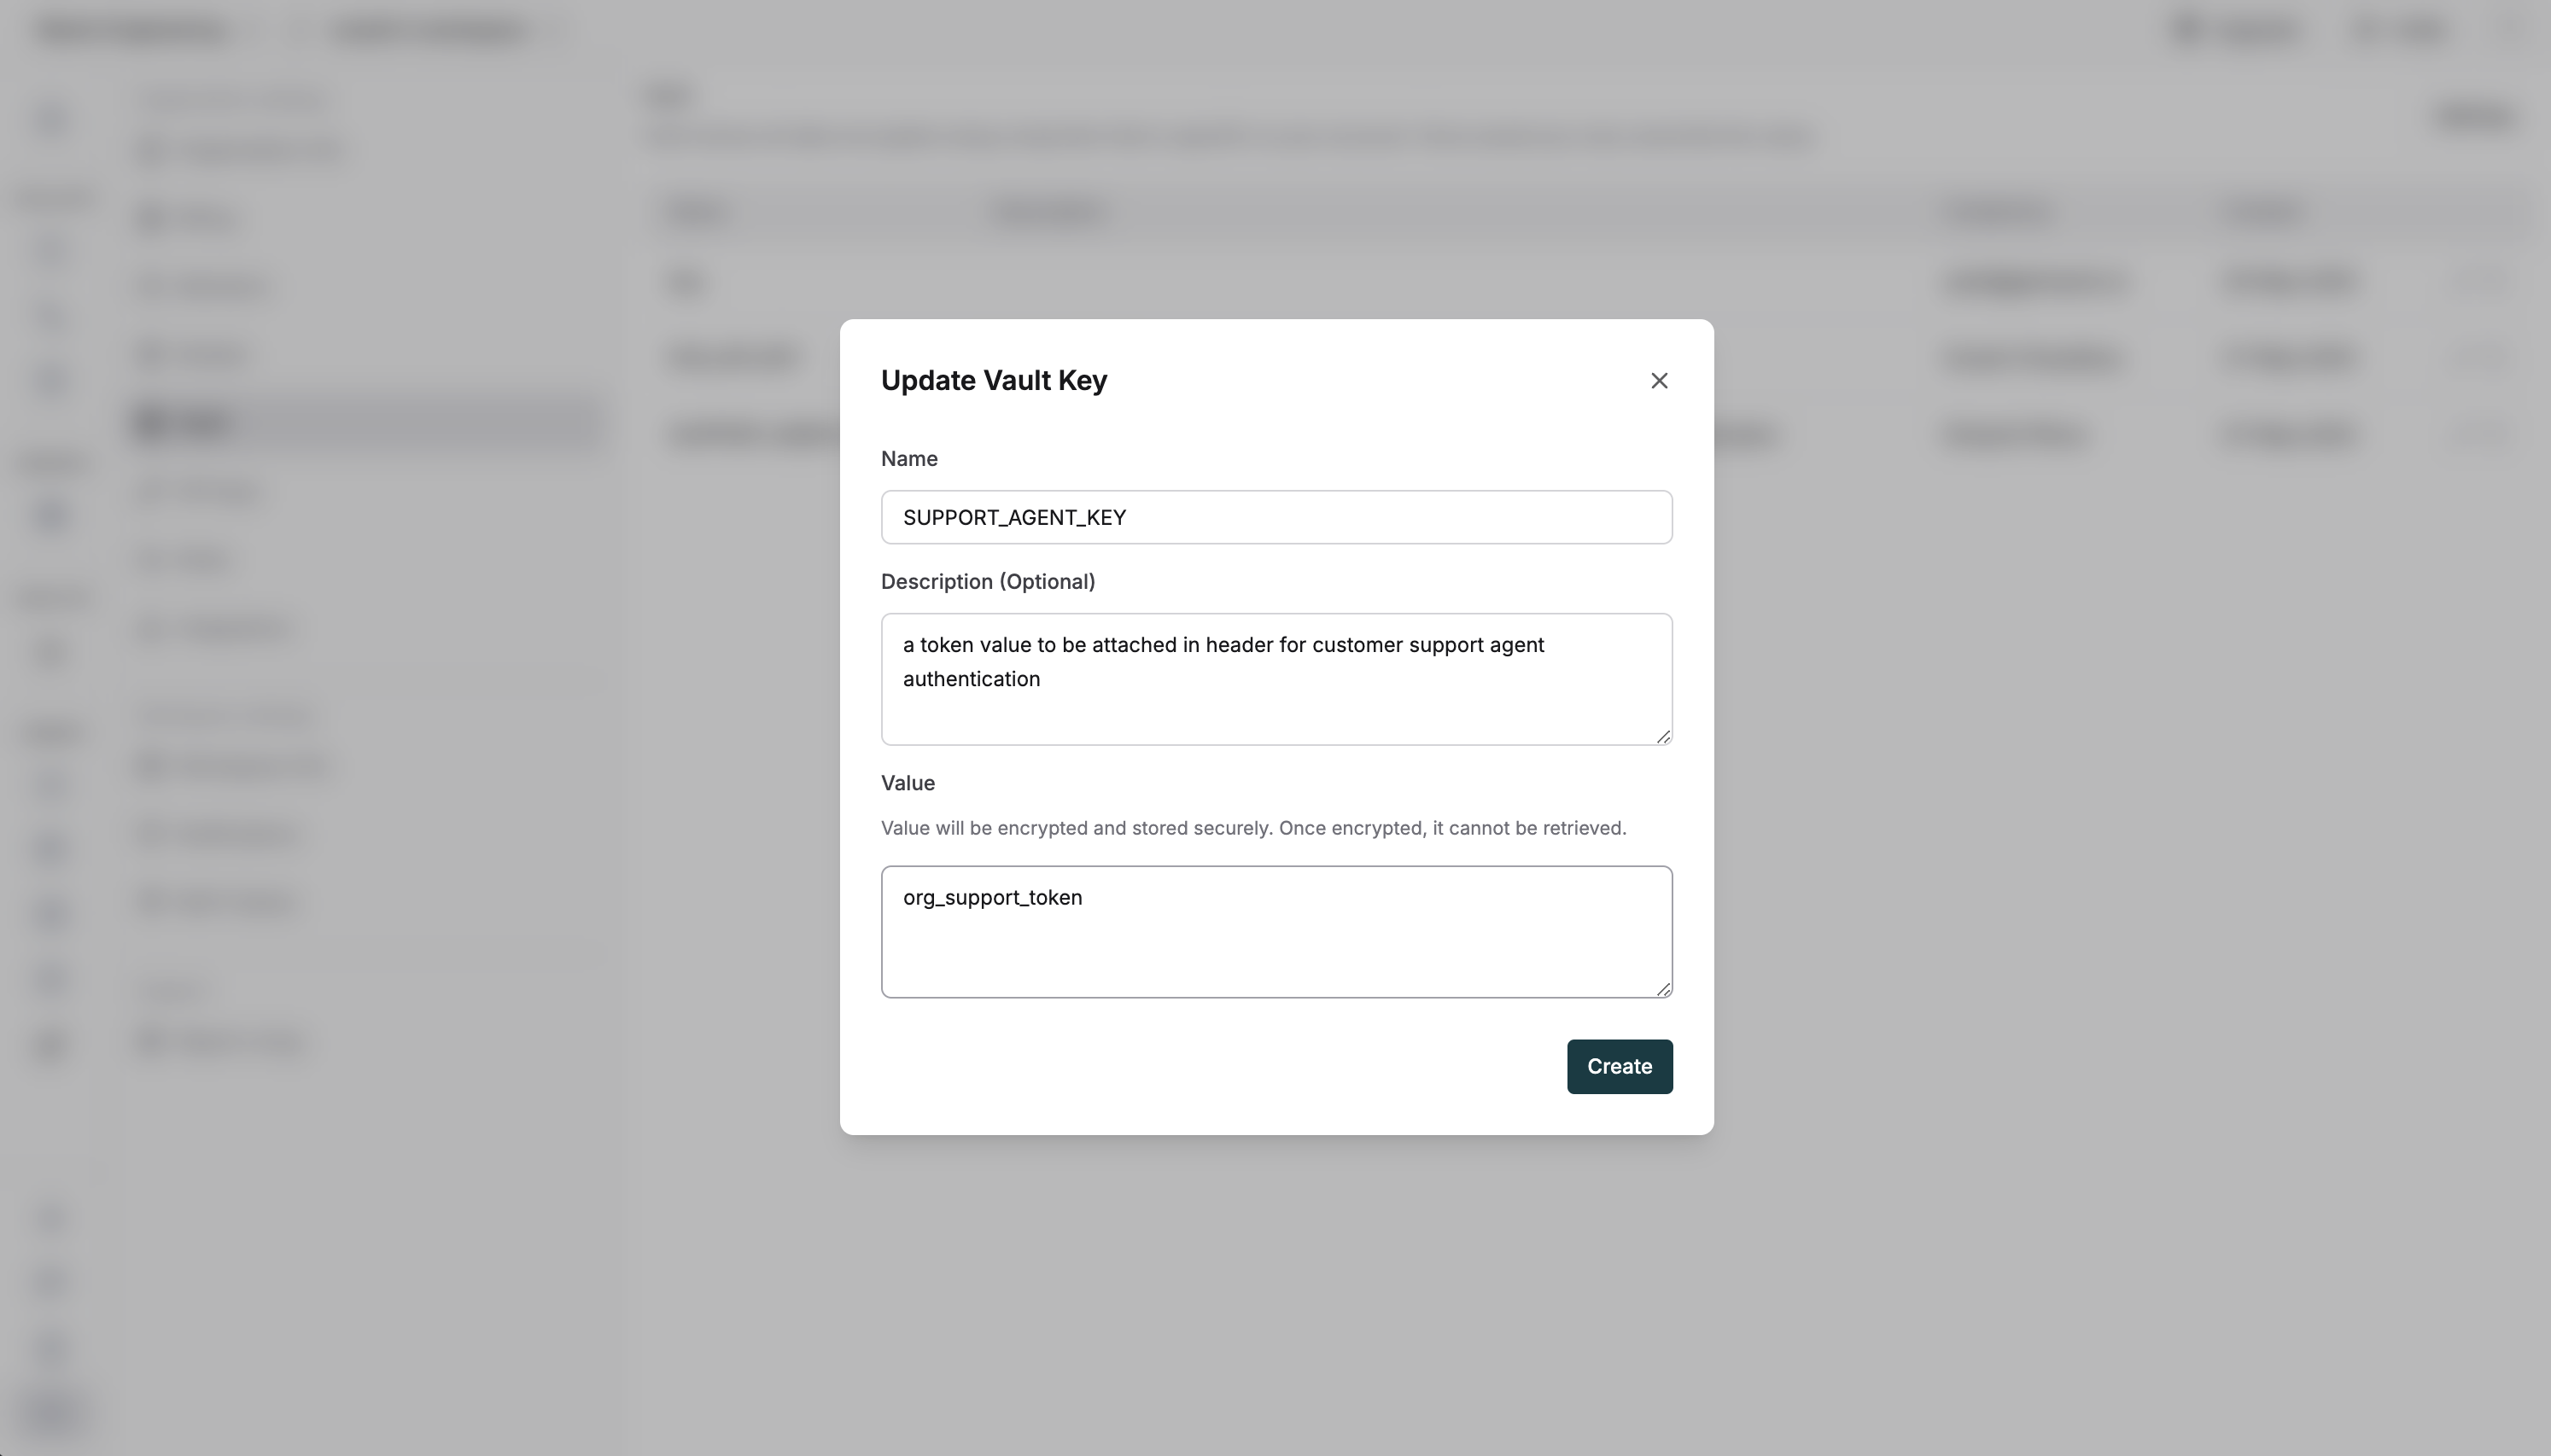This screenshot has width=2551, height=1456.
Task: Place cursor on the word "authentication"
Action: click(971, 679)
